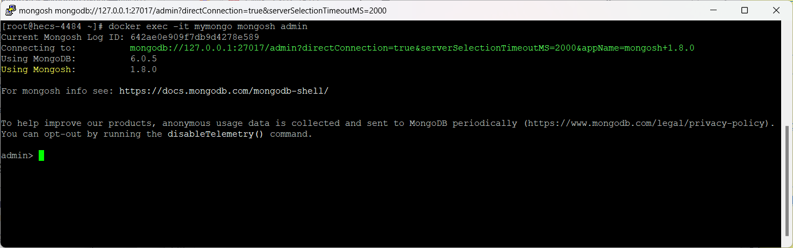
Task: Click the docker exec command line text
Action: [x=208, y=26]
